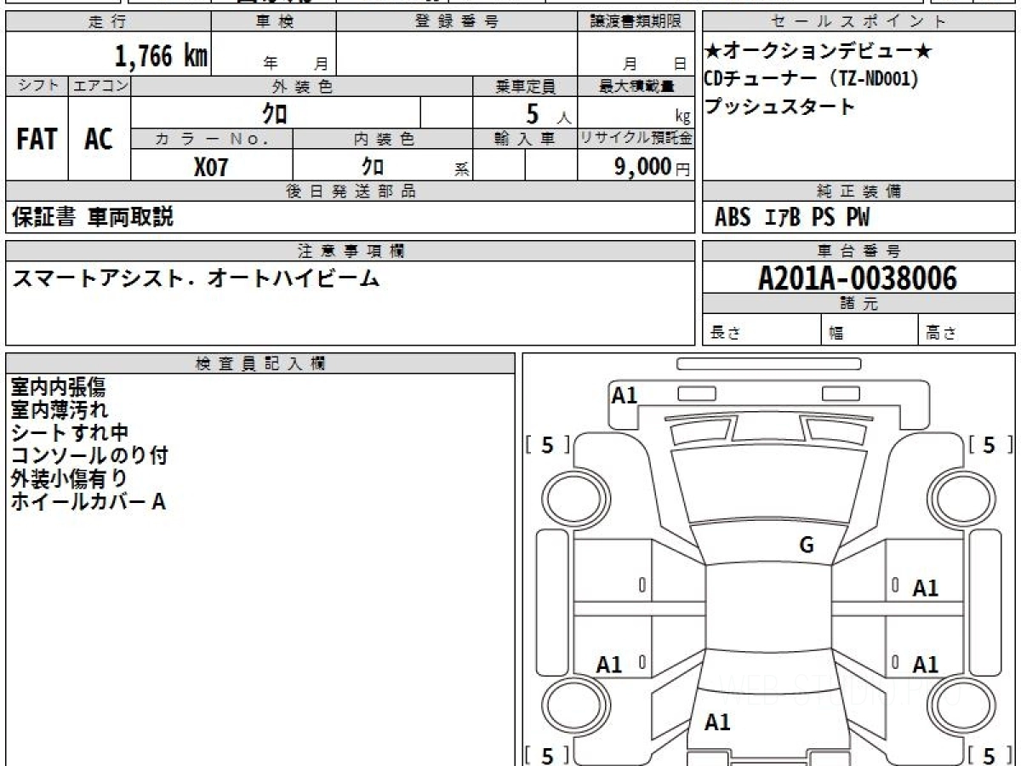This screenshot has width=1021, height=766.
Task: Click the upper-right [5] tire rating
Action: click(990, 445)
